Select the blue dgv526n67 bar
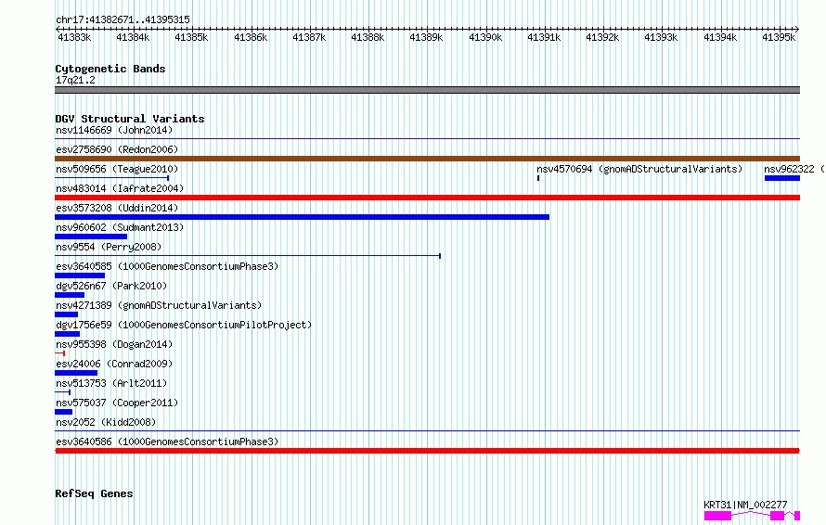 click(x=70, y=295)
